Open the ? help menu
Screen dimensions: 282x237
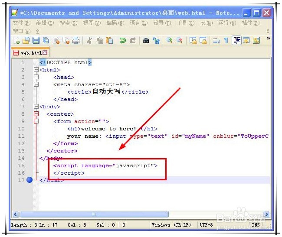point(37,32)
